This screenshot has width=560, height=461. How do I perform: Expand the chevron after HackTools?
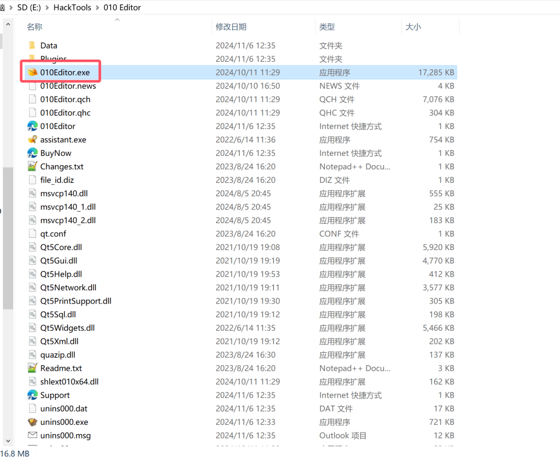tap(97, 8)
